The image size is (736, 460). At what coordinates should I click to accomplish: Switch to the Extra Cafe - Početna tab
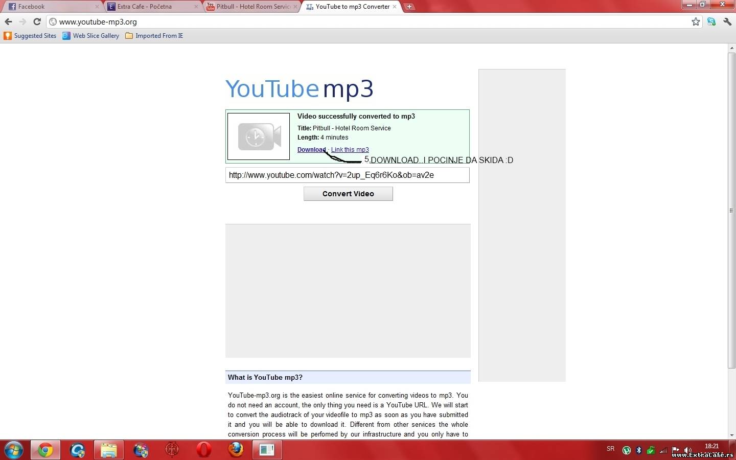coord(151,7)
